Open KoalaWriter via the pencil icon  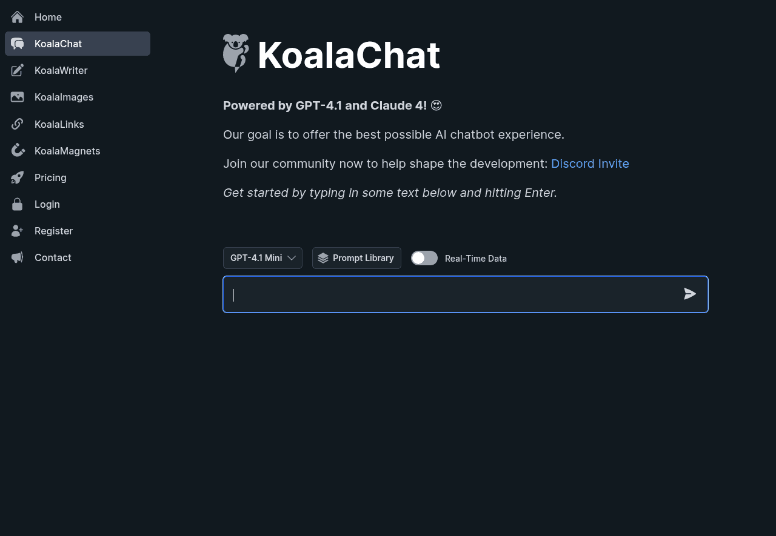click(x=17, y=70)
